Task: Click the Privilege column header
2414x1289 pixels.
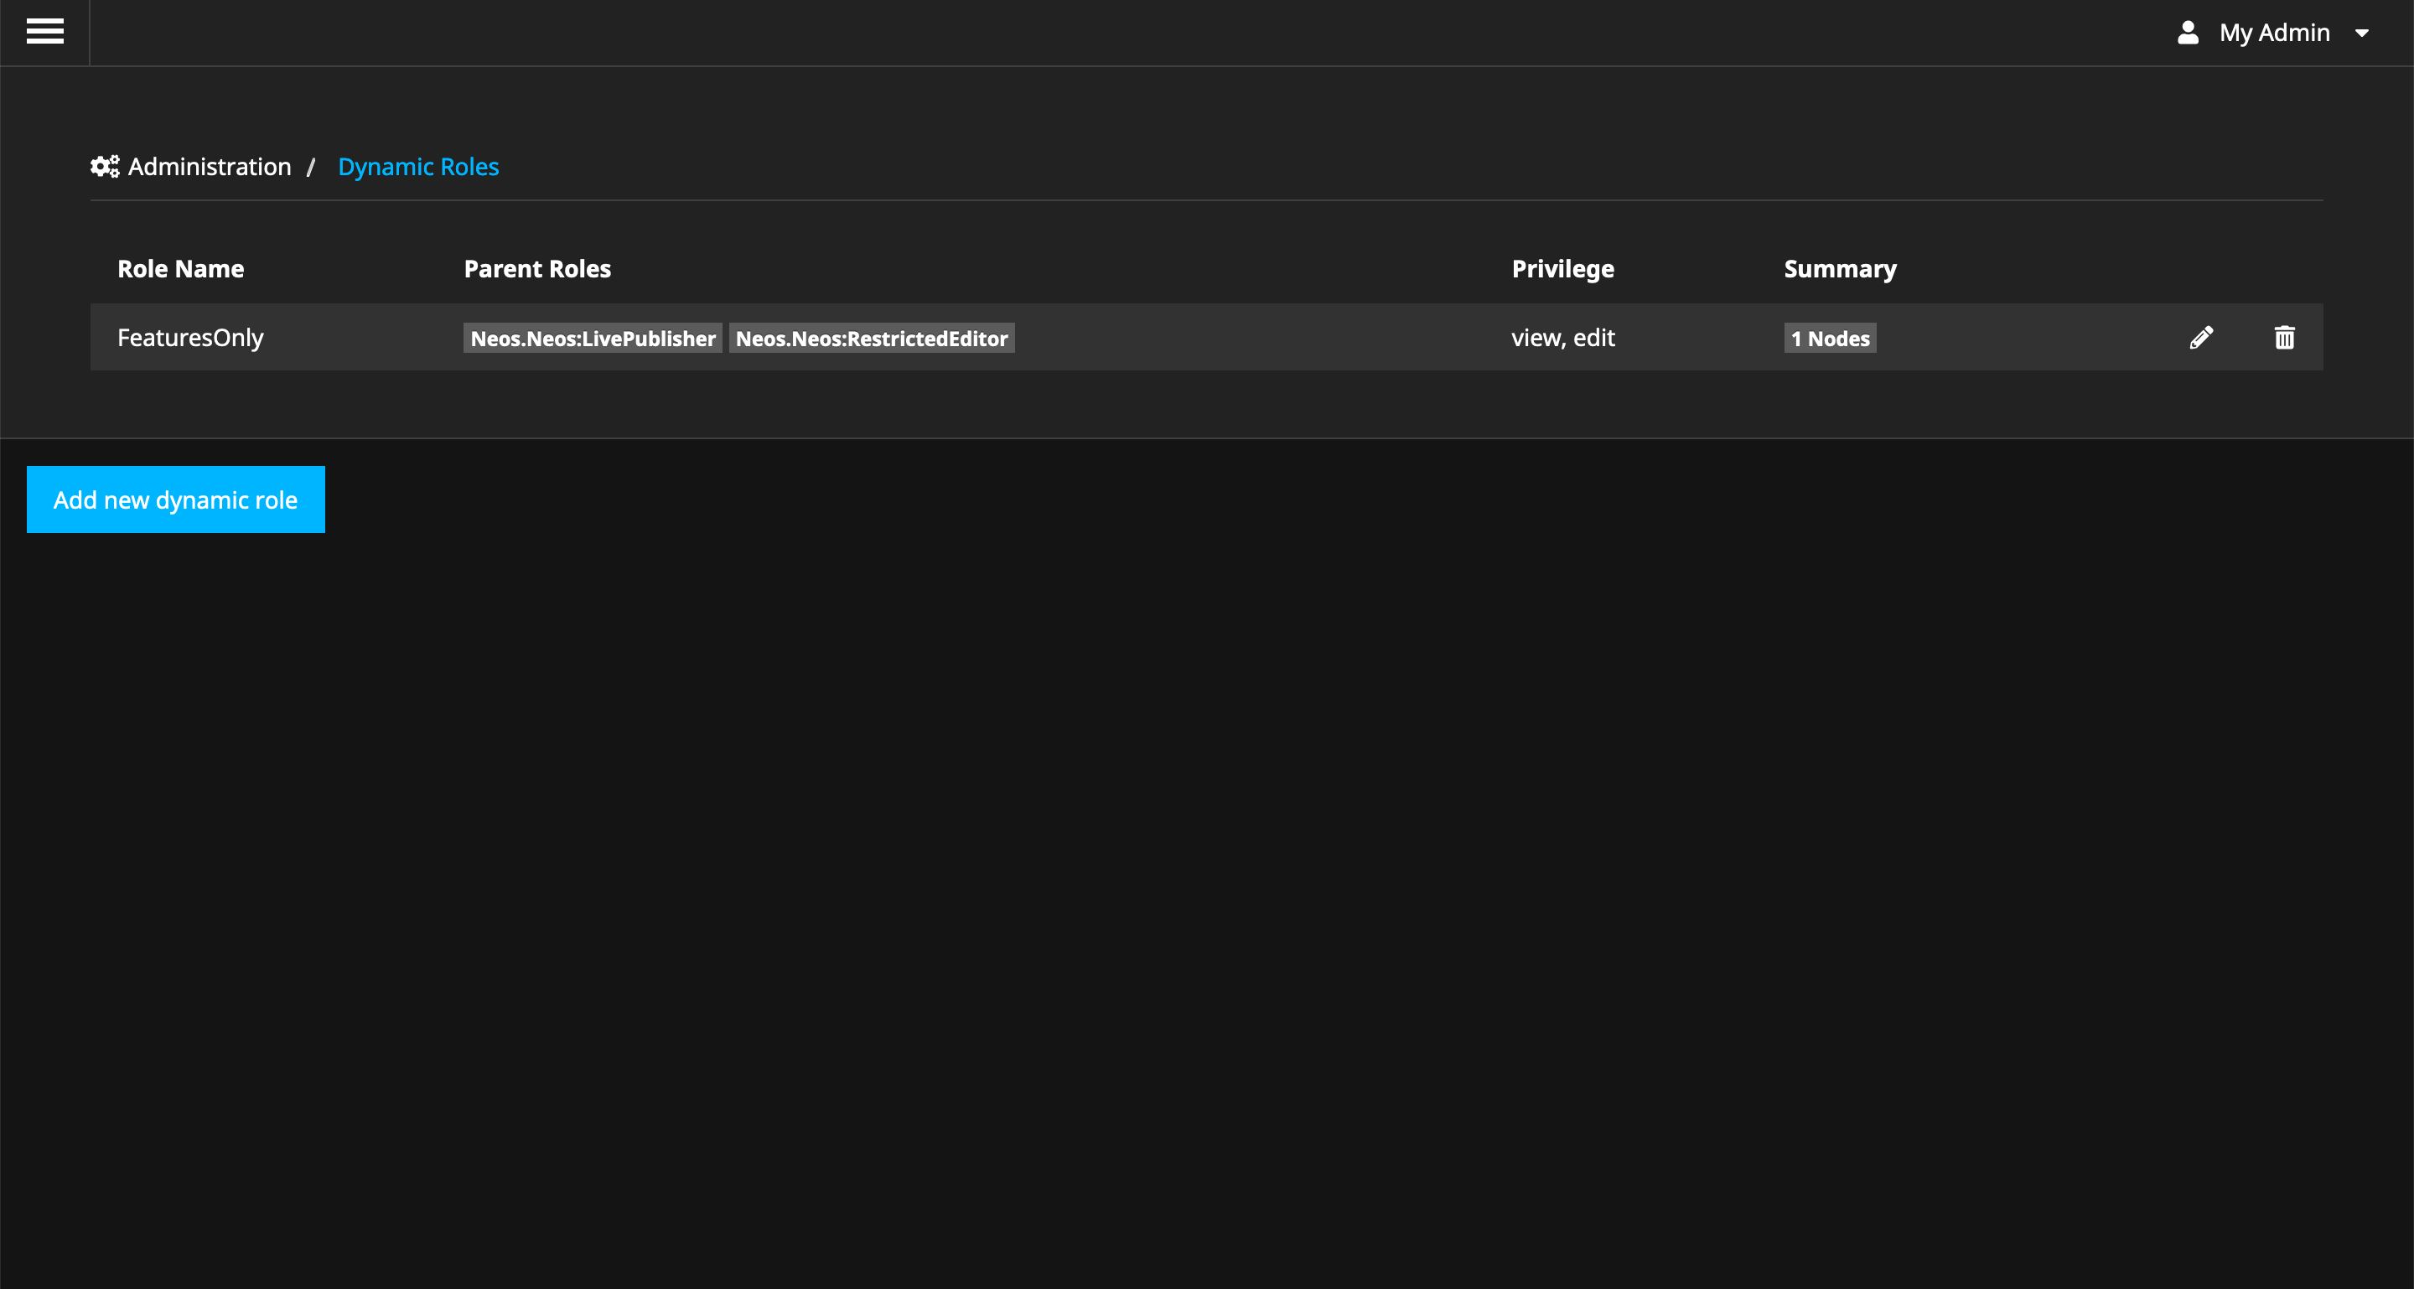Action: click(x=1562, y=269)
